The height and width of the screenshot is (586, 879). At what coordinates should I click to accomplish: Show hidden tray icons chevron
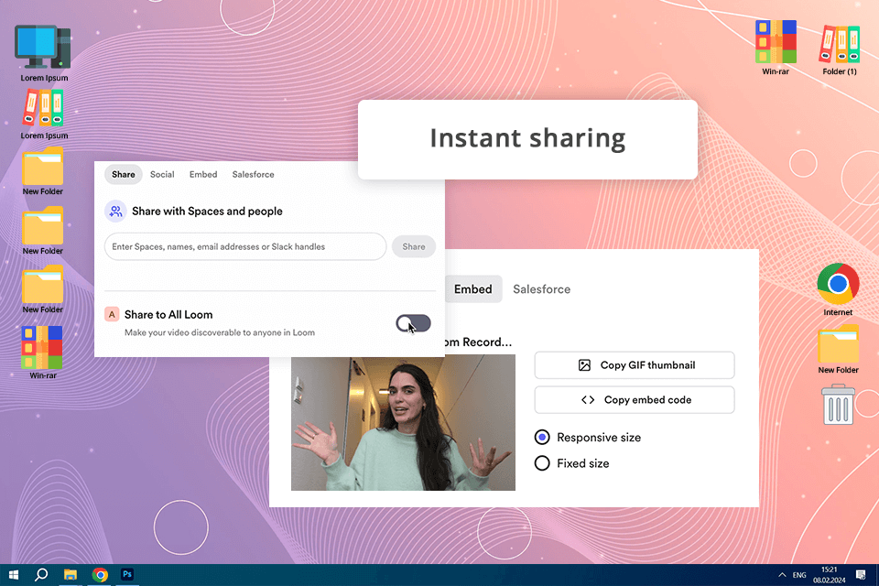coord(782,575)
